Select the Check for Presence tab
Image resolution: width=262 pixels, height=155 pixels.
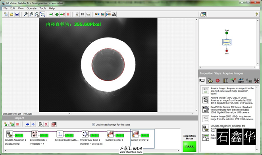point(233,81)
